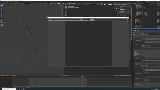Toggle the Adaptive Sampling checkbox
Screen dimensions: 160x90
coord(136,40)
